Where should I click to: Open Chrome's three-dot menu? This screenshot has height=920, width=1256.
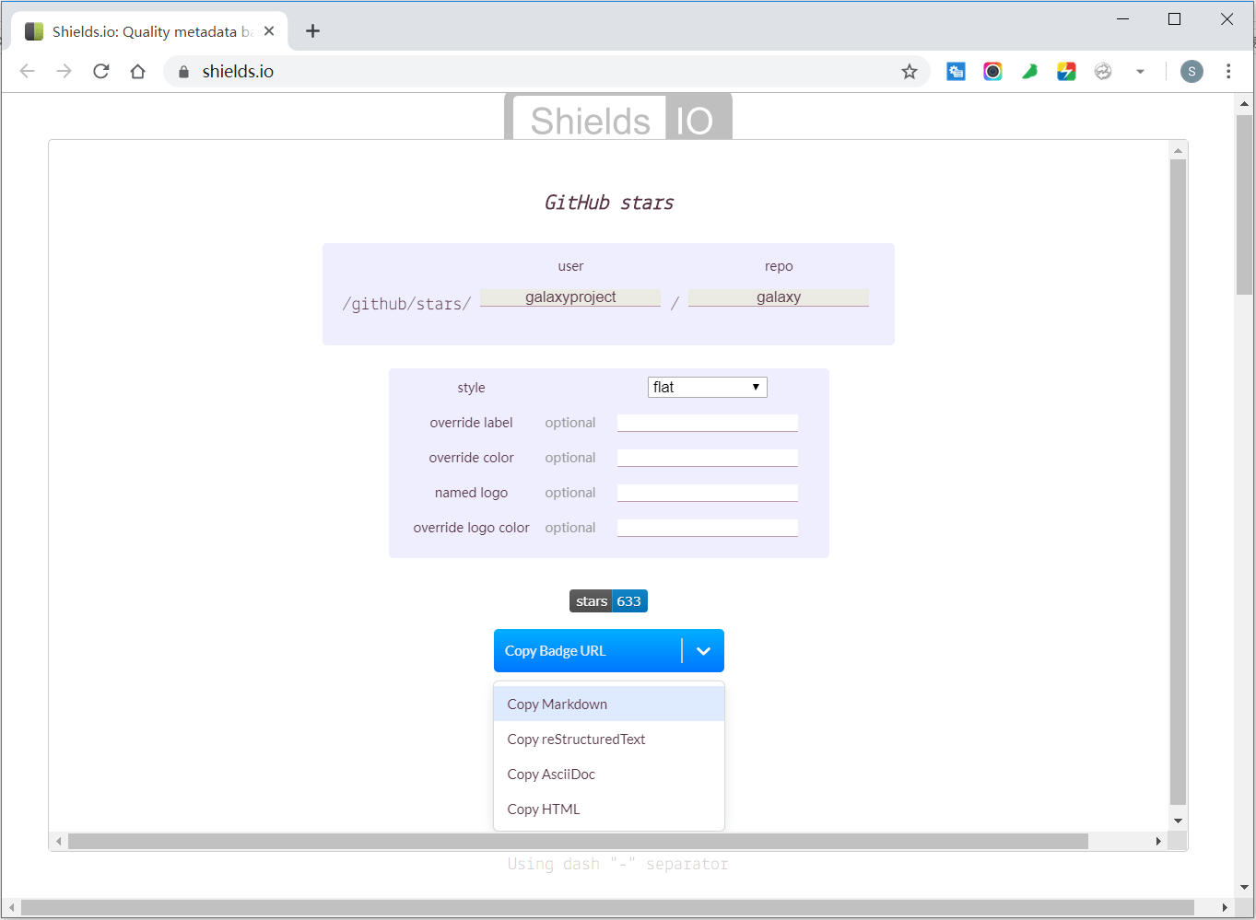click(1228, 71)
